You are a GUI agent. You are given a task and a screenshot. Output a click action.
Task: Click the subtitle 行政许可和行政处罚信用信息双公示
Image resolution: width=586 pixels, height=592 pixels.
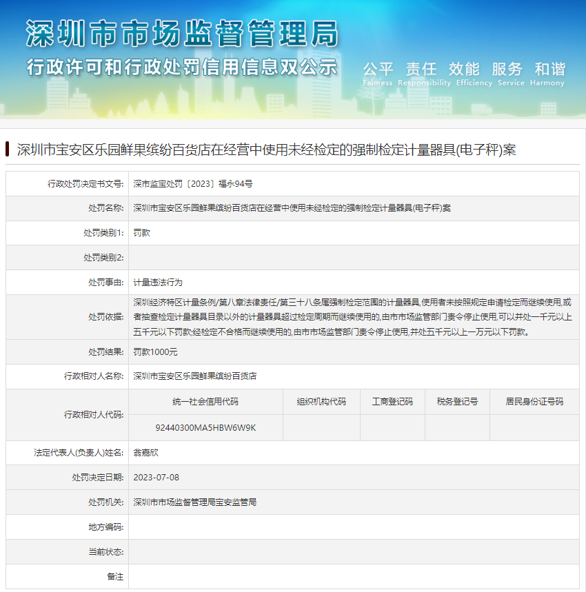pos(181,68)
